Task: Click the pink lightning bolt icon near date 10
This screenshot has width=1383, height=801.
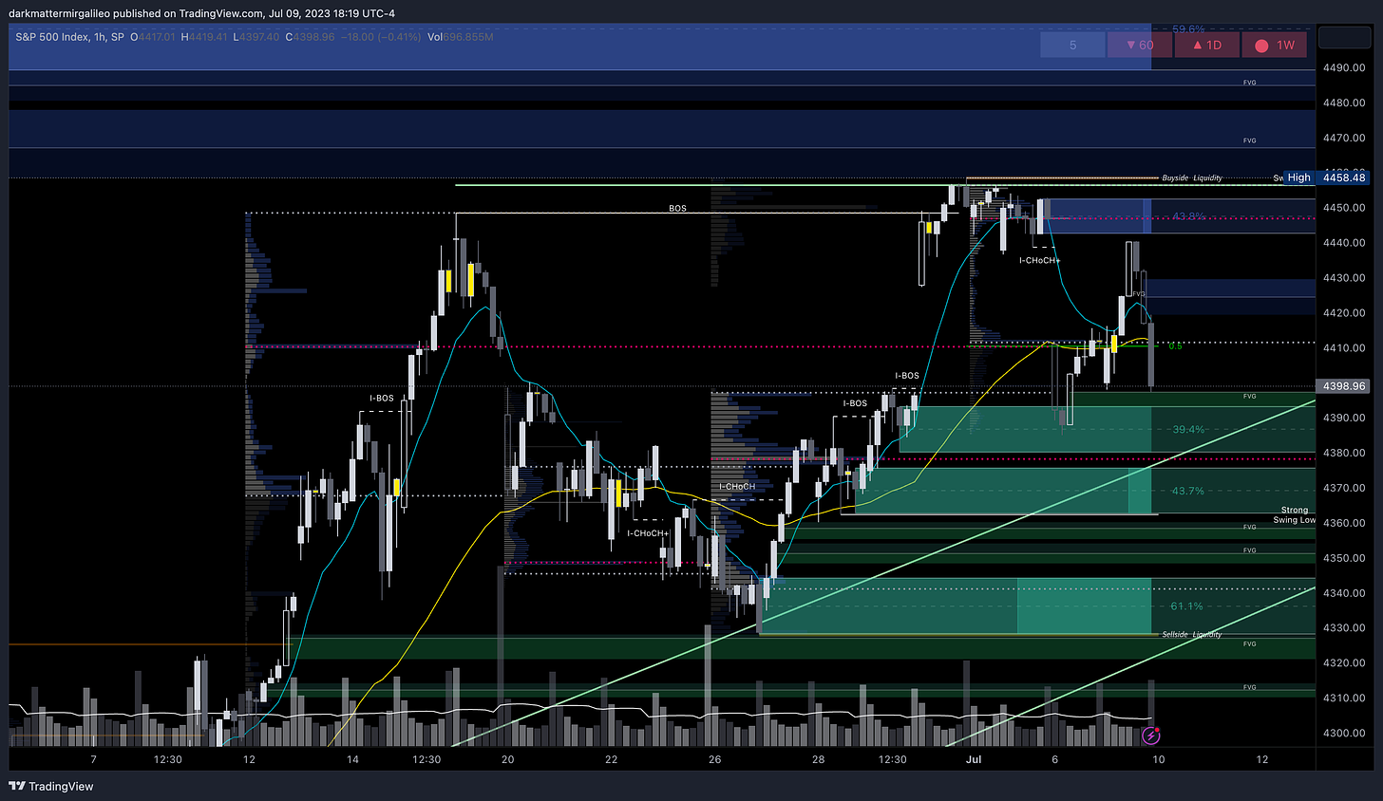Action: tap(1150, 735)
